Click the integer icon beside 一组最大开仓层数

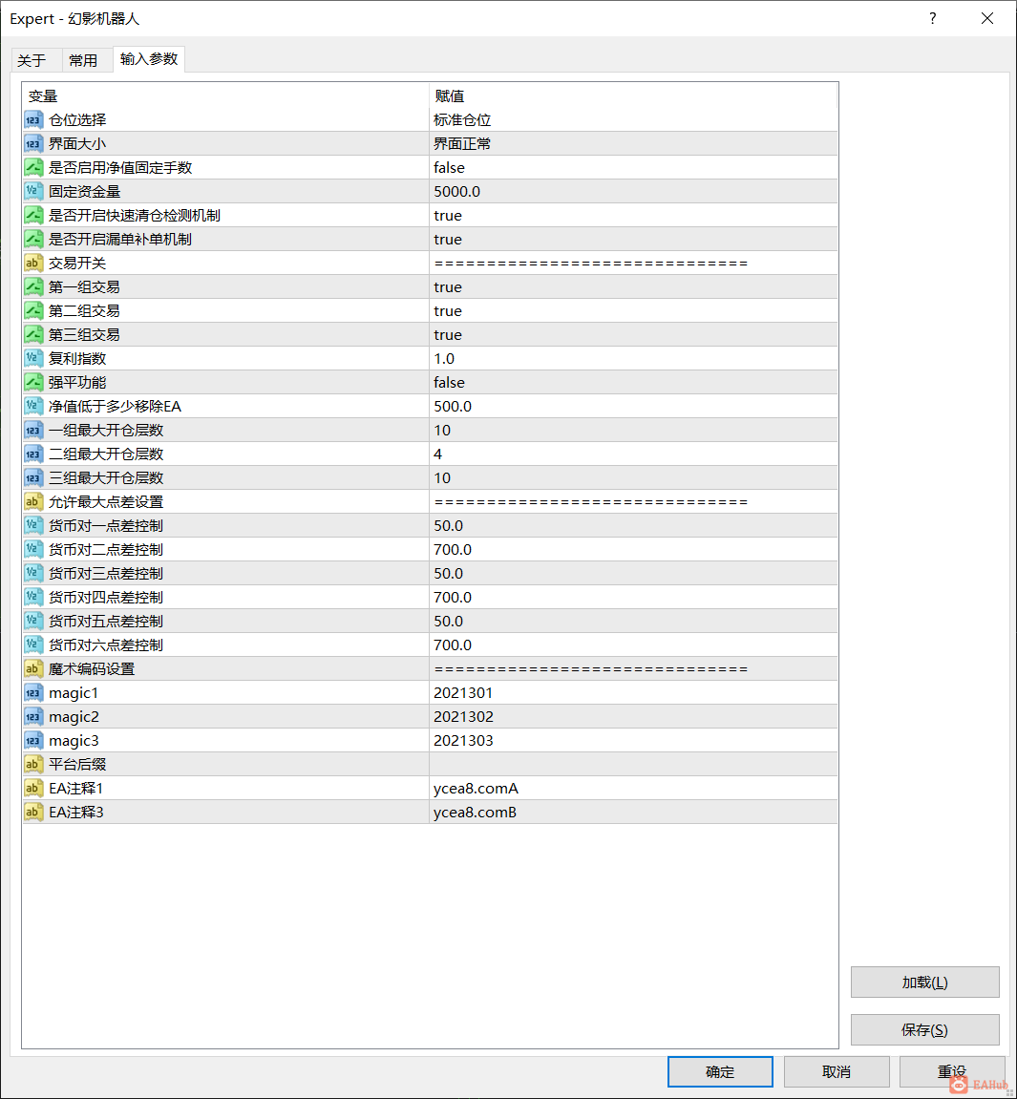pos(33,430)
